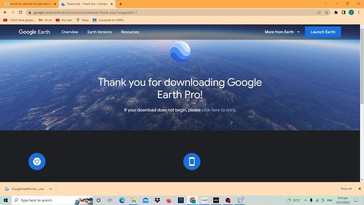This screenshot has height=205, width=364.
Task: Click the blue mobile phone circle icon
Action: click(x=192, y=162)
